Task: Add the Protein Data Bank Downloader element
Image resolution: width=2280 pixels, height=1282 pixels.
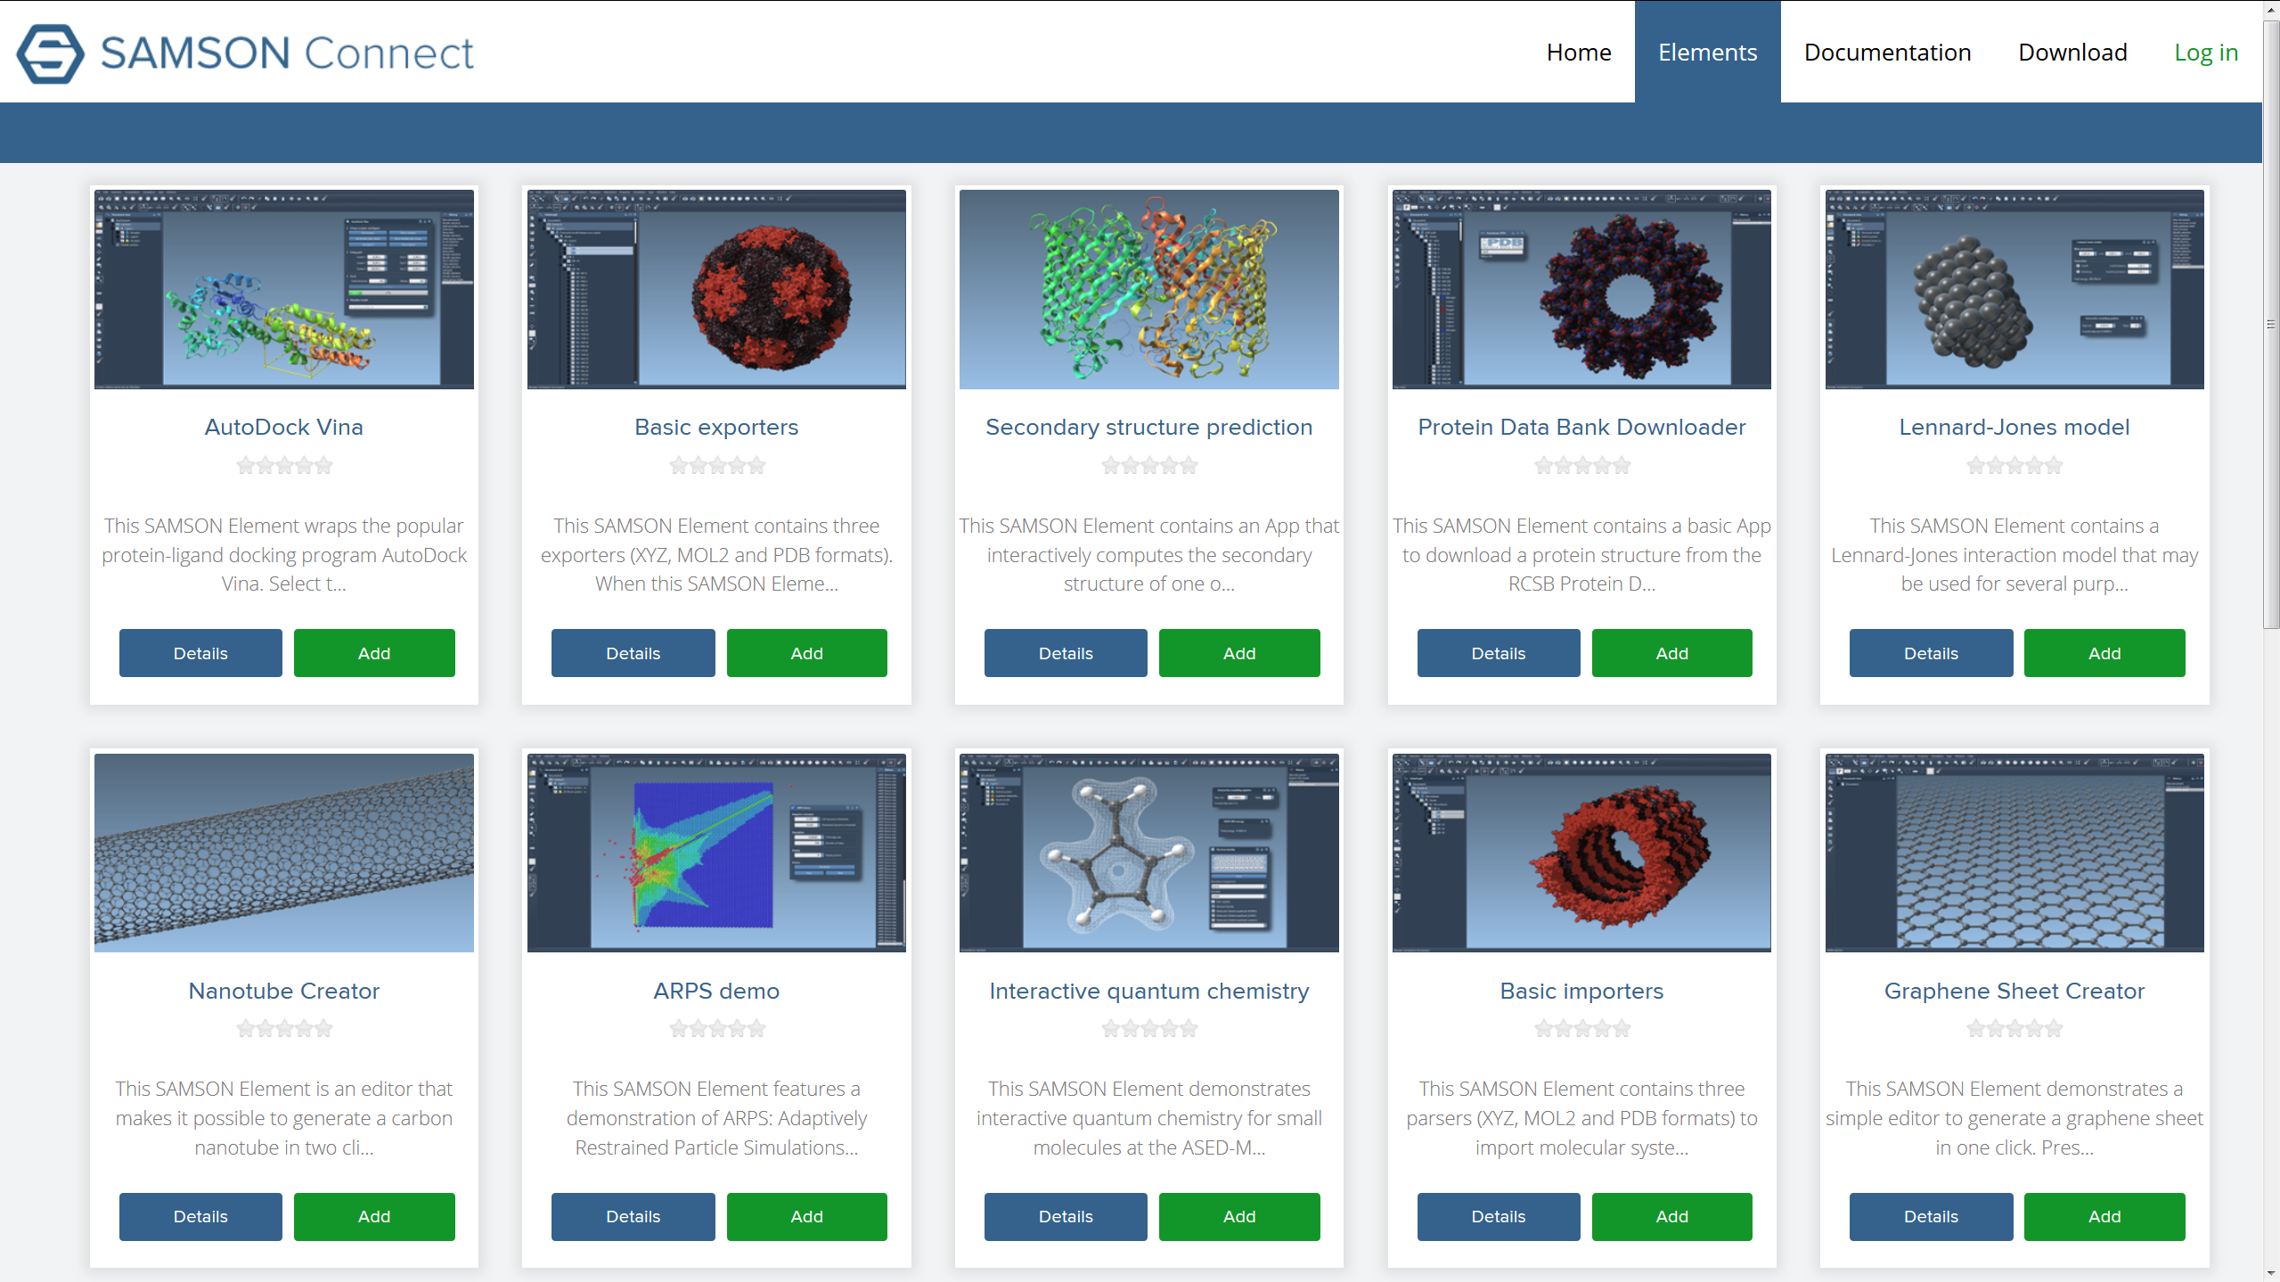Action: (1671, 653)
